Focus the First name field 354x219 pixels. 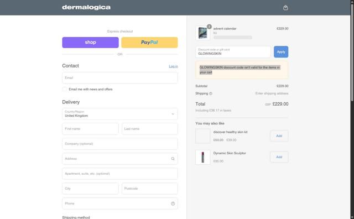point(90,129)
